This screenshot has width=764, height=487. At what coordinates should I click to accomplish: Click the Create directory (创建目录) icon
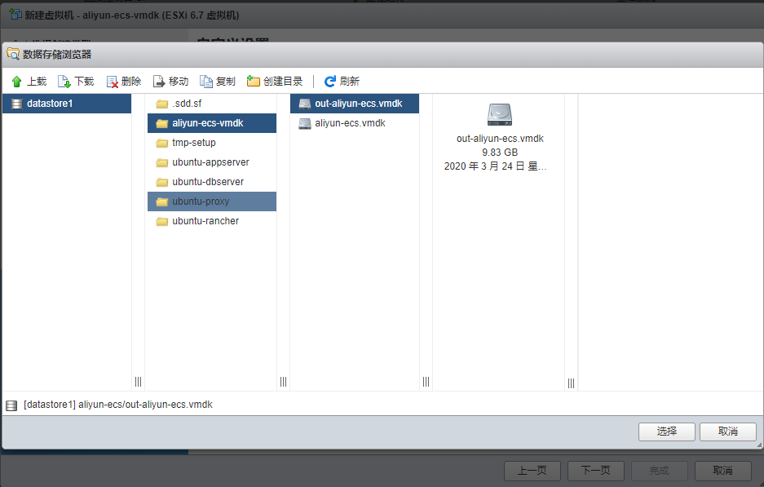point(254,82)
